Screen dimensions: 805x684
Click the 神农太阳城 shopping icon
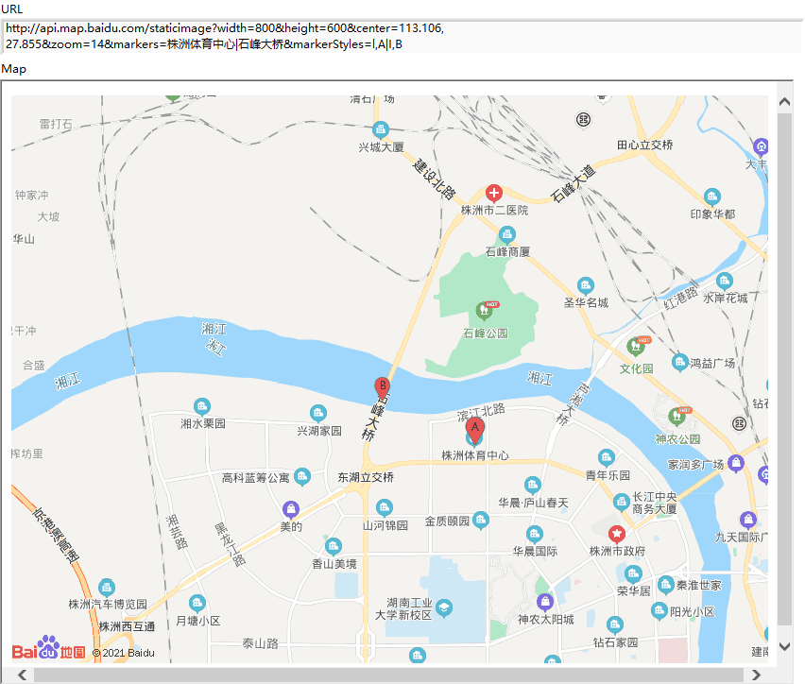pyautogui.click(x=545, y=603)
